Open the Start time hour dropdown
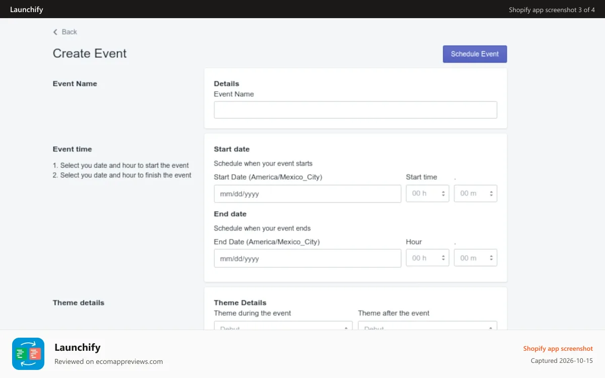Image resolution: width=605 pixels, height=378 pixels. [428, 194]
